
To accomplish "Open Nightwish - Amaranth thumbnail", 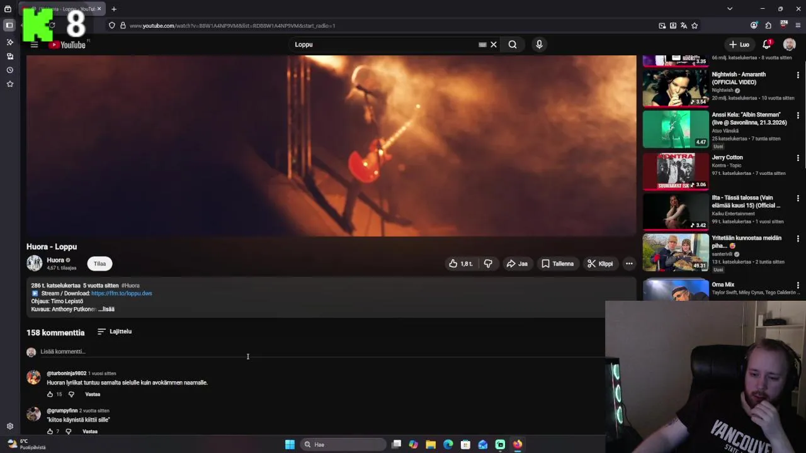I will (x=676, y=88).
